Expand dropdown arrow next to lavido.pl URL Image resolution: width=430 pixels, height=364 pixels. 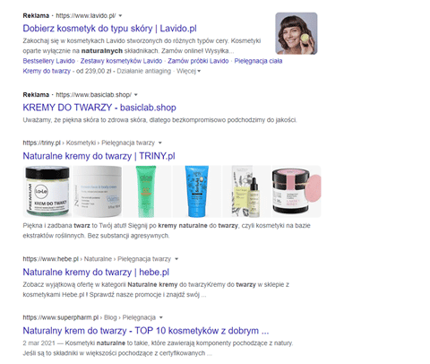pyautogui.click(x=120, y=16)
